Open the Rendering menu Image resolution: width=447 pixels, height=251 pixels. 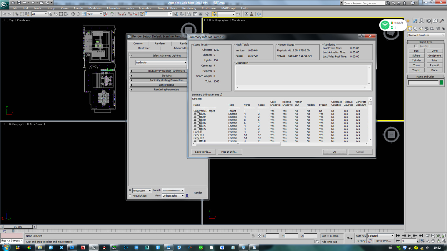pyautogui.click(x=189, y=8)
